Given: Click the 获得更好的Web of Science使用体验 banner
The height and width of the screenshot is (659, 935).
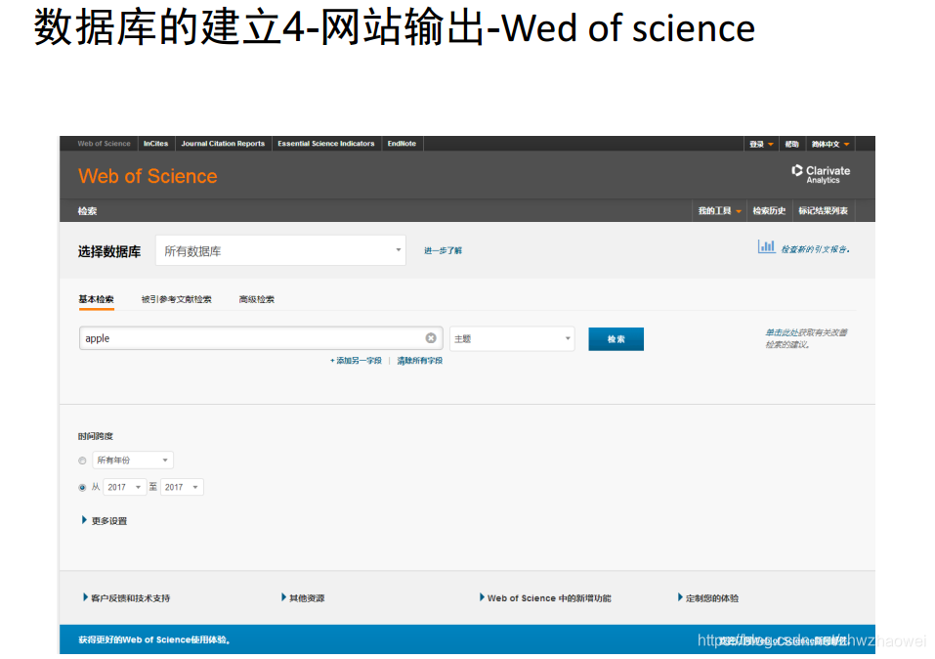Looking at the screenshot, I should pos(154,639).
